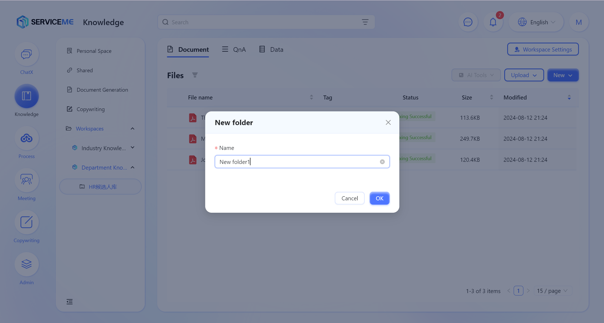Open the chat bubble icon in header
The image size is (604, 323).
(468, 22)
